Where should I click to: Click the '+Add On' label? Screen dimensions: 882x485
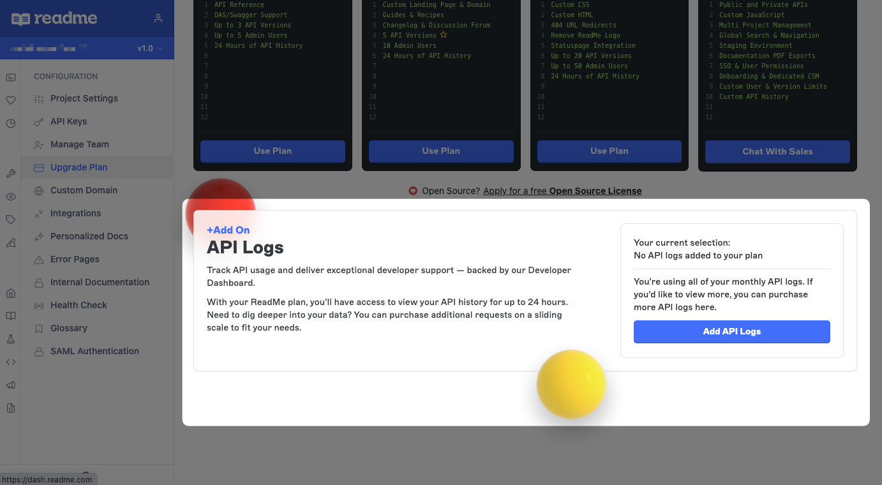point(228,230)
